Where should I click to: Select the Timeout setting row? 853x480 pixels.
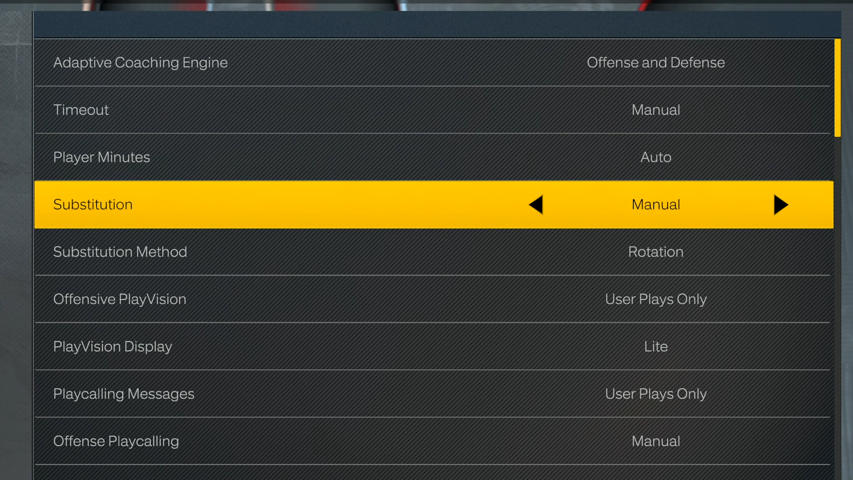[x=432, y=110]
